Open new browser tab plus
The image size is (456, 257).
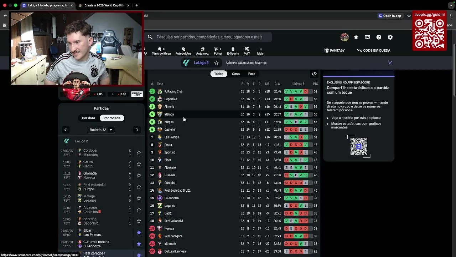tap(137, 5)
